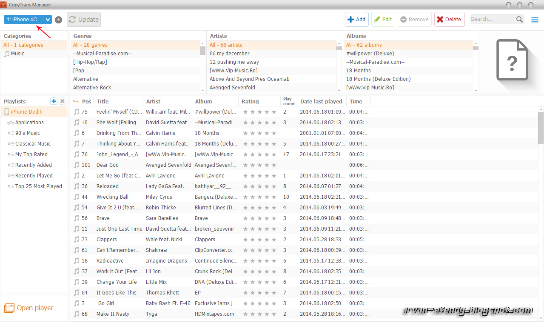Click the search magnifier icon
Screen dimensions: 544x323
coord(520,19)
